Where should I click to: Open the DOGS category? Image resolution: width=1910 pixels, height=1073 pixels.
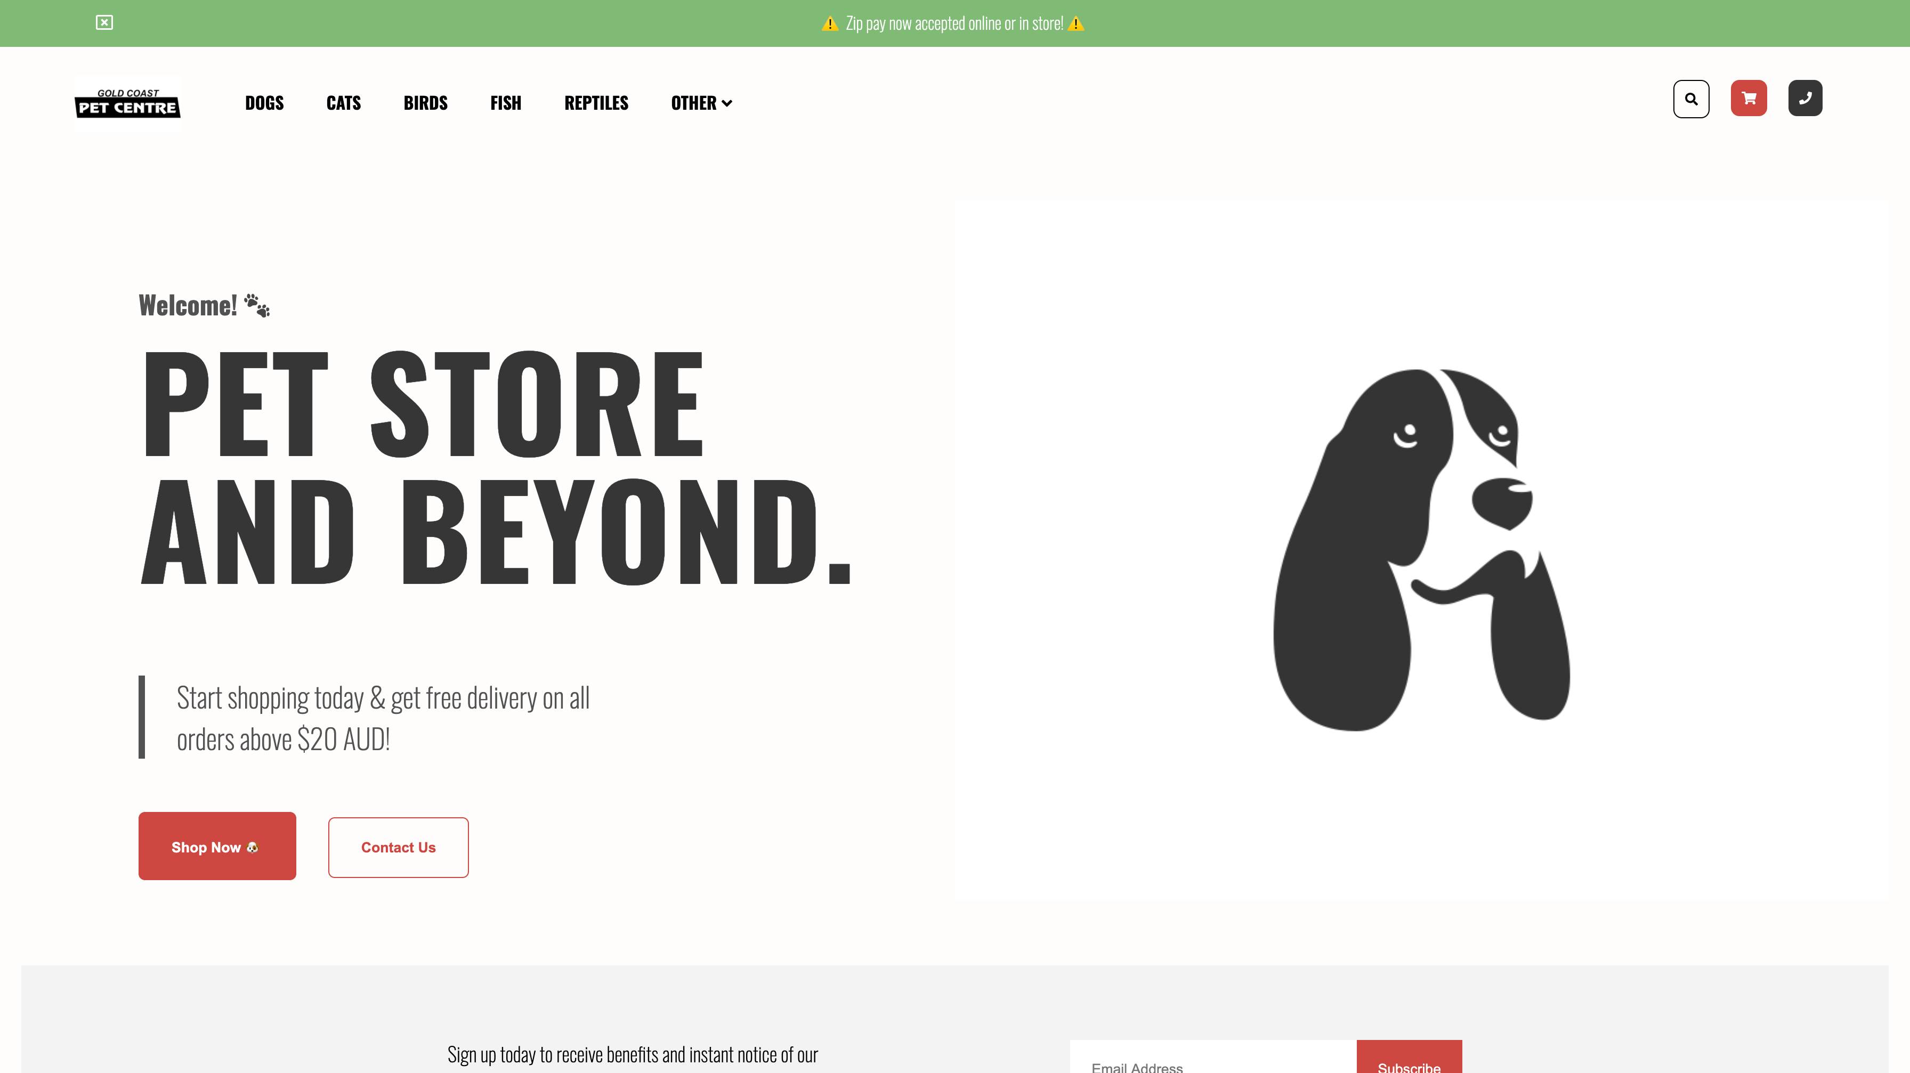click(x=264, y=103)
